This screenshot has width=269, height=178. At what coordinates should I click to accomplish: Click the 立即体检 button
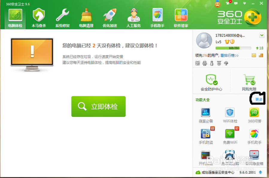tap(98, 106)
